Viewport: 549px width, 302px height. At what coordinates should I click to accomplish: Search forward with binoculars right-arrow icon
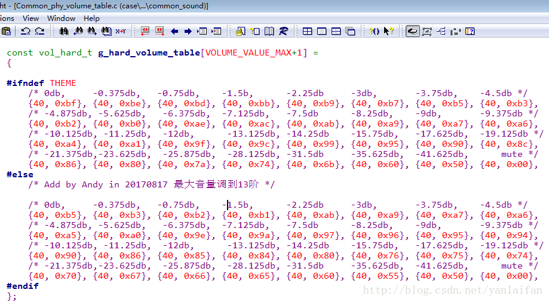92,31
